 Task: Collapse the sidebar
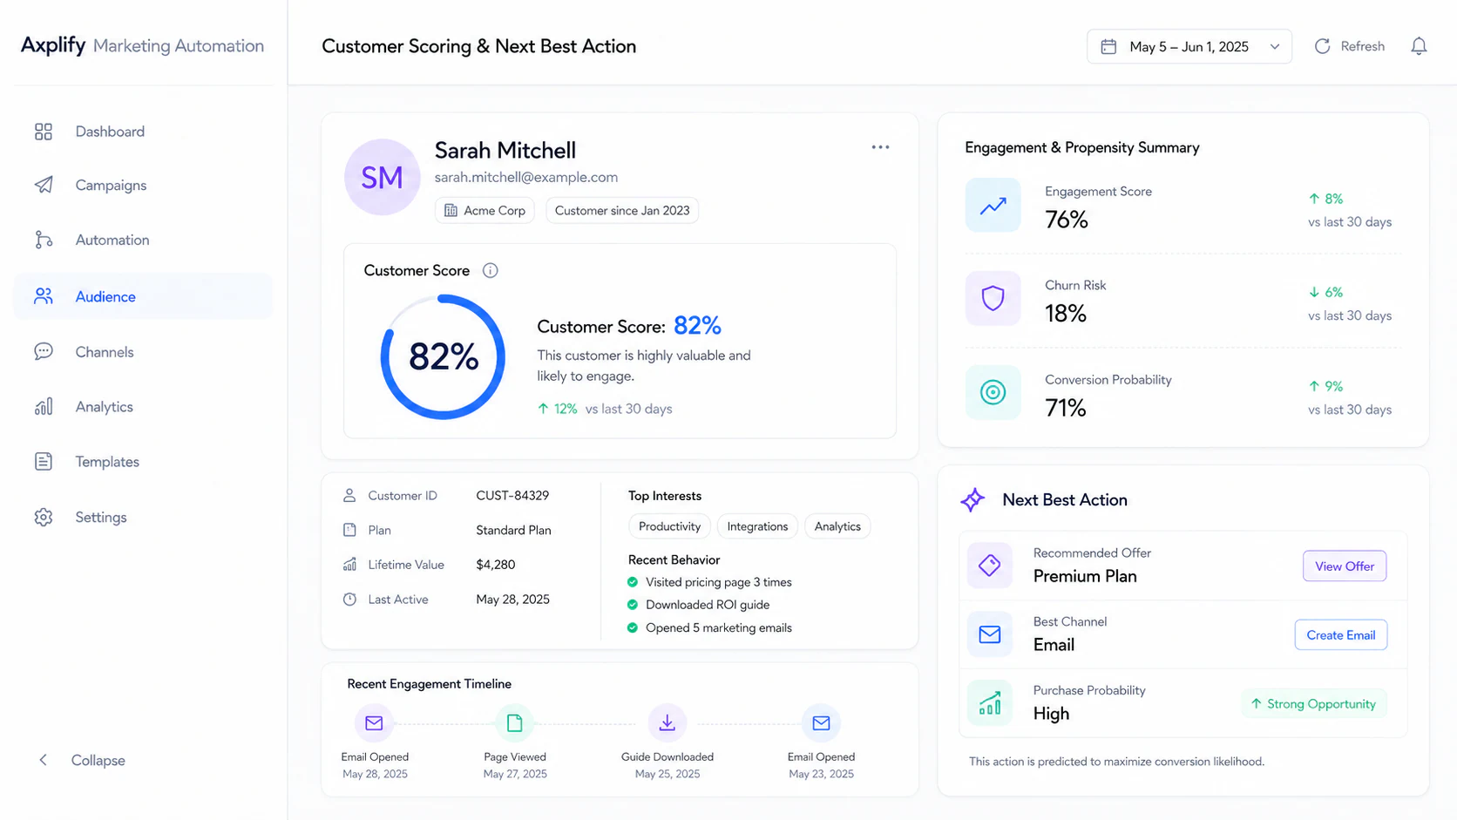[83, 761]
